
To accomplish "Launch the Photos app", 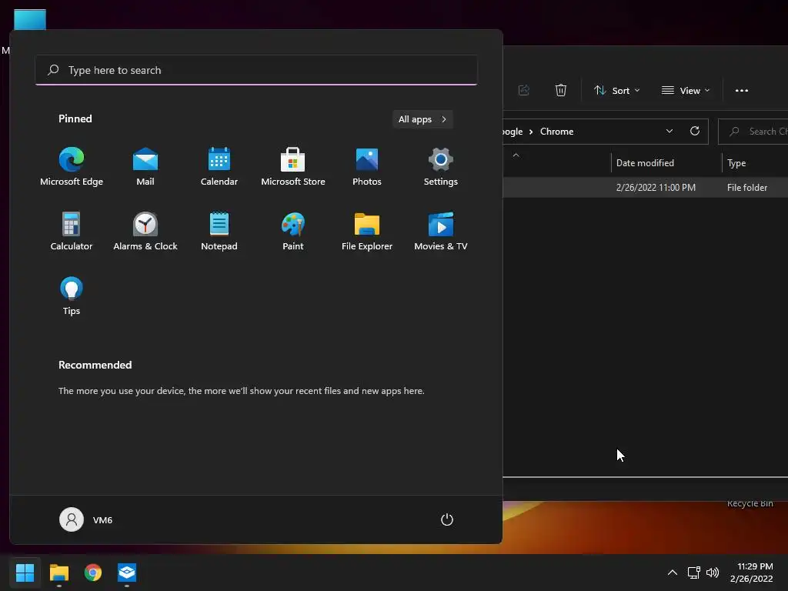I will click(367, 167).
